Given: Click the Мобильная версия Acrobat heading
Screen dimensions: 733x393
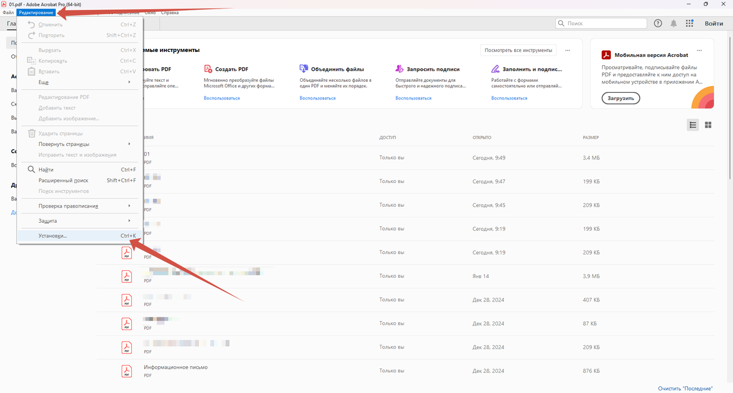Looking at the screenshot, I should (650, 54).
